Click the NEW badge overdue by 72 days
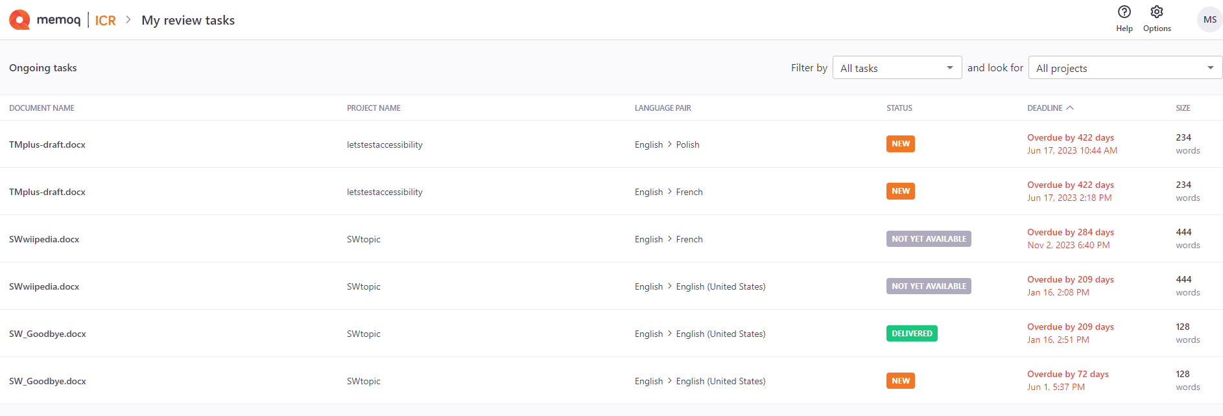 (900, 381)
